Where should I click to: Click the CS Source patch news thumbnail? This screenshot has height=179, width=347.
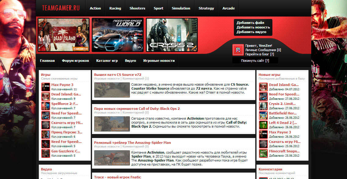pos(112,90)
